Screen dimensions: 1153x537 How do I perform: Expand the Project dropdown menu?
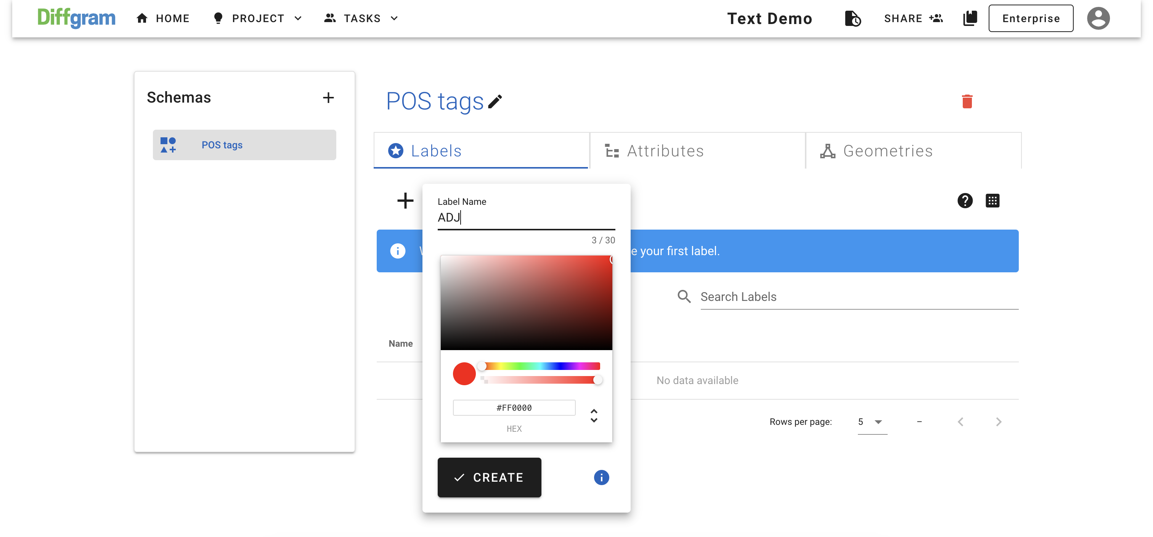click(258, 18)
